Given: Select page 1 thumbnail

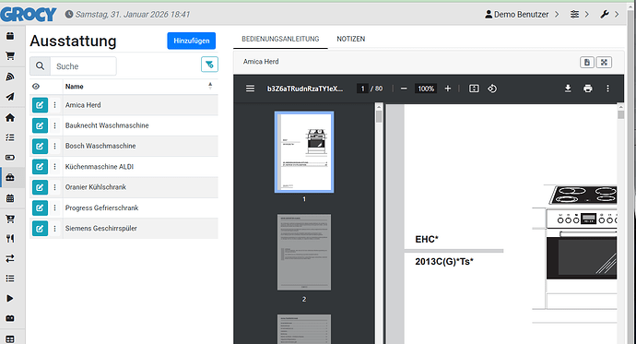Looking at the screenshot, I should click(304, 152).
